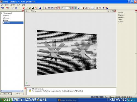
Task: Expand the Select... command group
Action: 121,20
